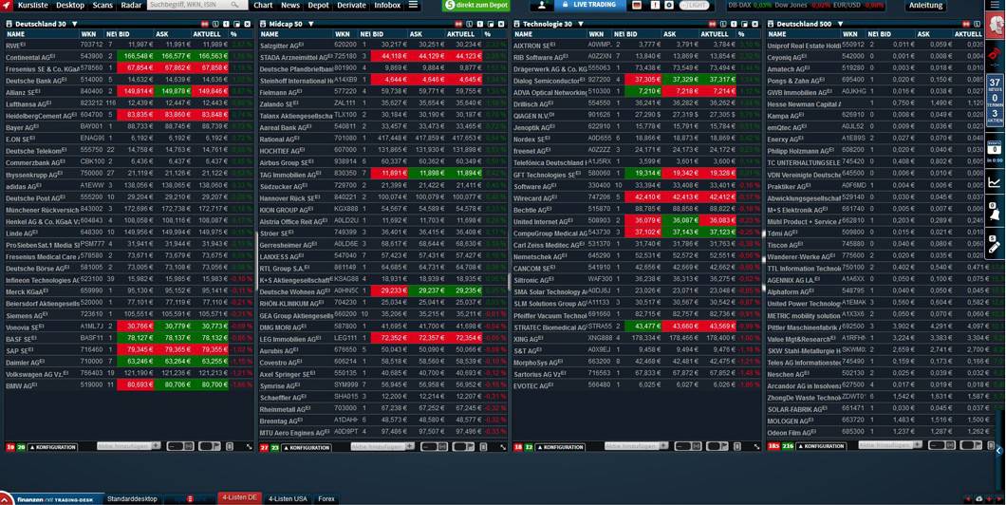This screenshot has height=505, width=1006.
Task: Click the LIVE TRADING button
Action: point(588,6)
